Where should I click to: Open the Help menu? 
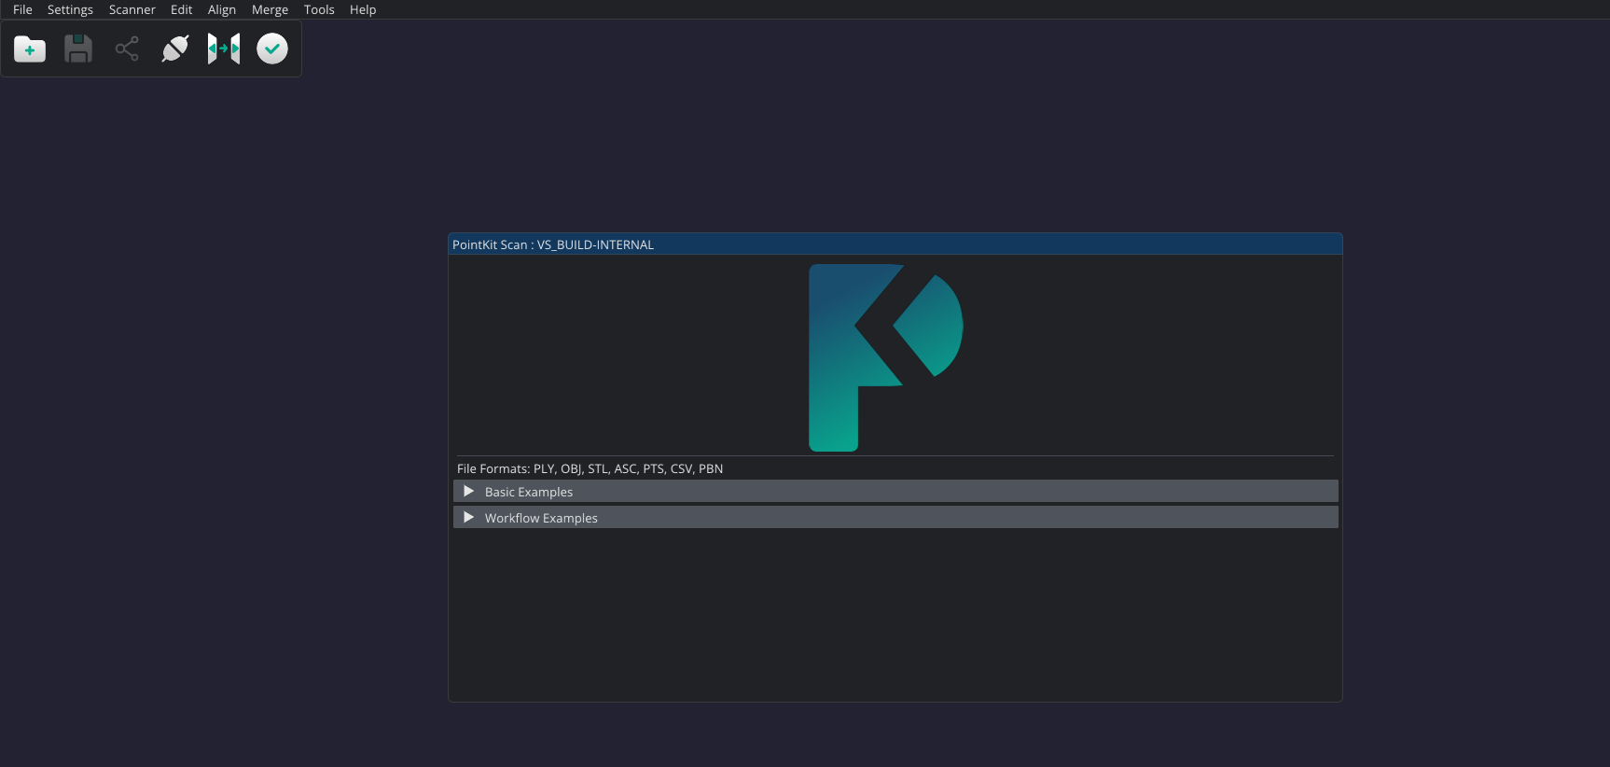click(363, 9)
